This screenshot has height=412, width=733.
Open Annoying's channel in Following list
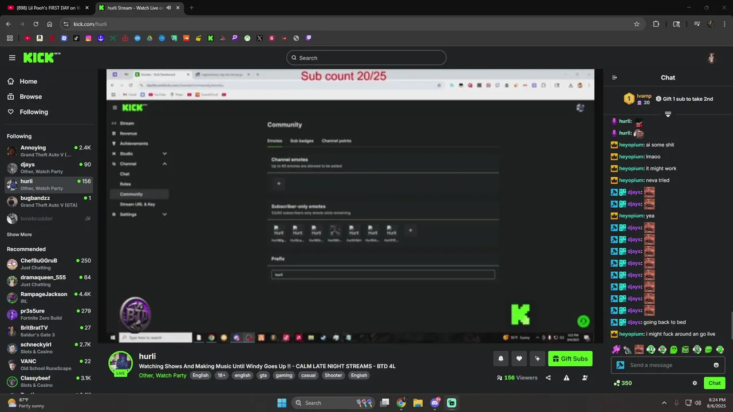[x=49, y=151]
